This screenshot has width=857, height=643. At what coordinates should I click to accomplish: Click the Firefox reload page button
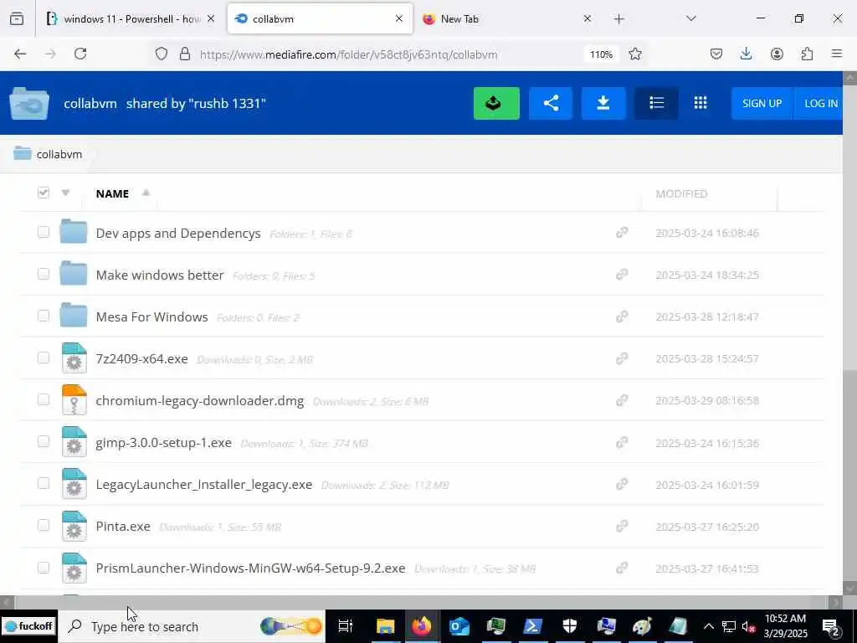[x=80, y=54]
